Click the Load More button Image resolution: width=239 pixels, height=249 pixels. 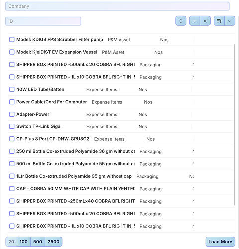click(220, 242)
